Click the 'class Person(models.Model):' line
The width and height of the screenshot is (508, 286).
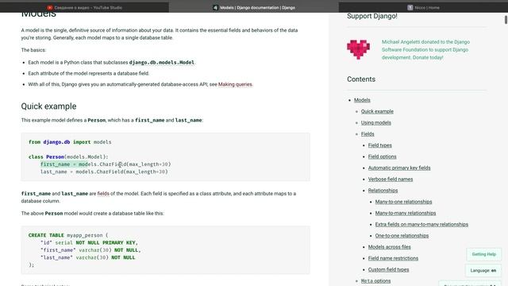(68, 157)
